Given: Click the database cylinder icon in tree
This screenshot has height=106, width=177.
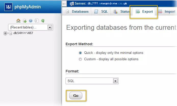Looking at the screenshot, I should point(10,33).
